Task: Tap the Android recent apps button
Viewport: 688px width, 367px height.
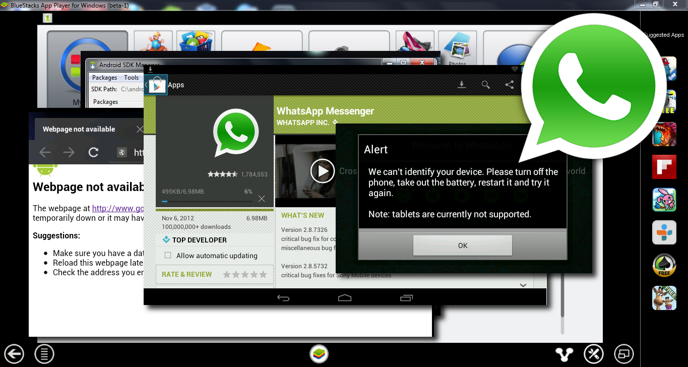Action: [x=406, y=298]
